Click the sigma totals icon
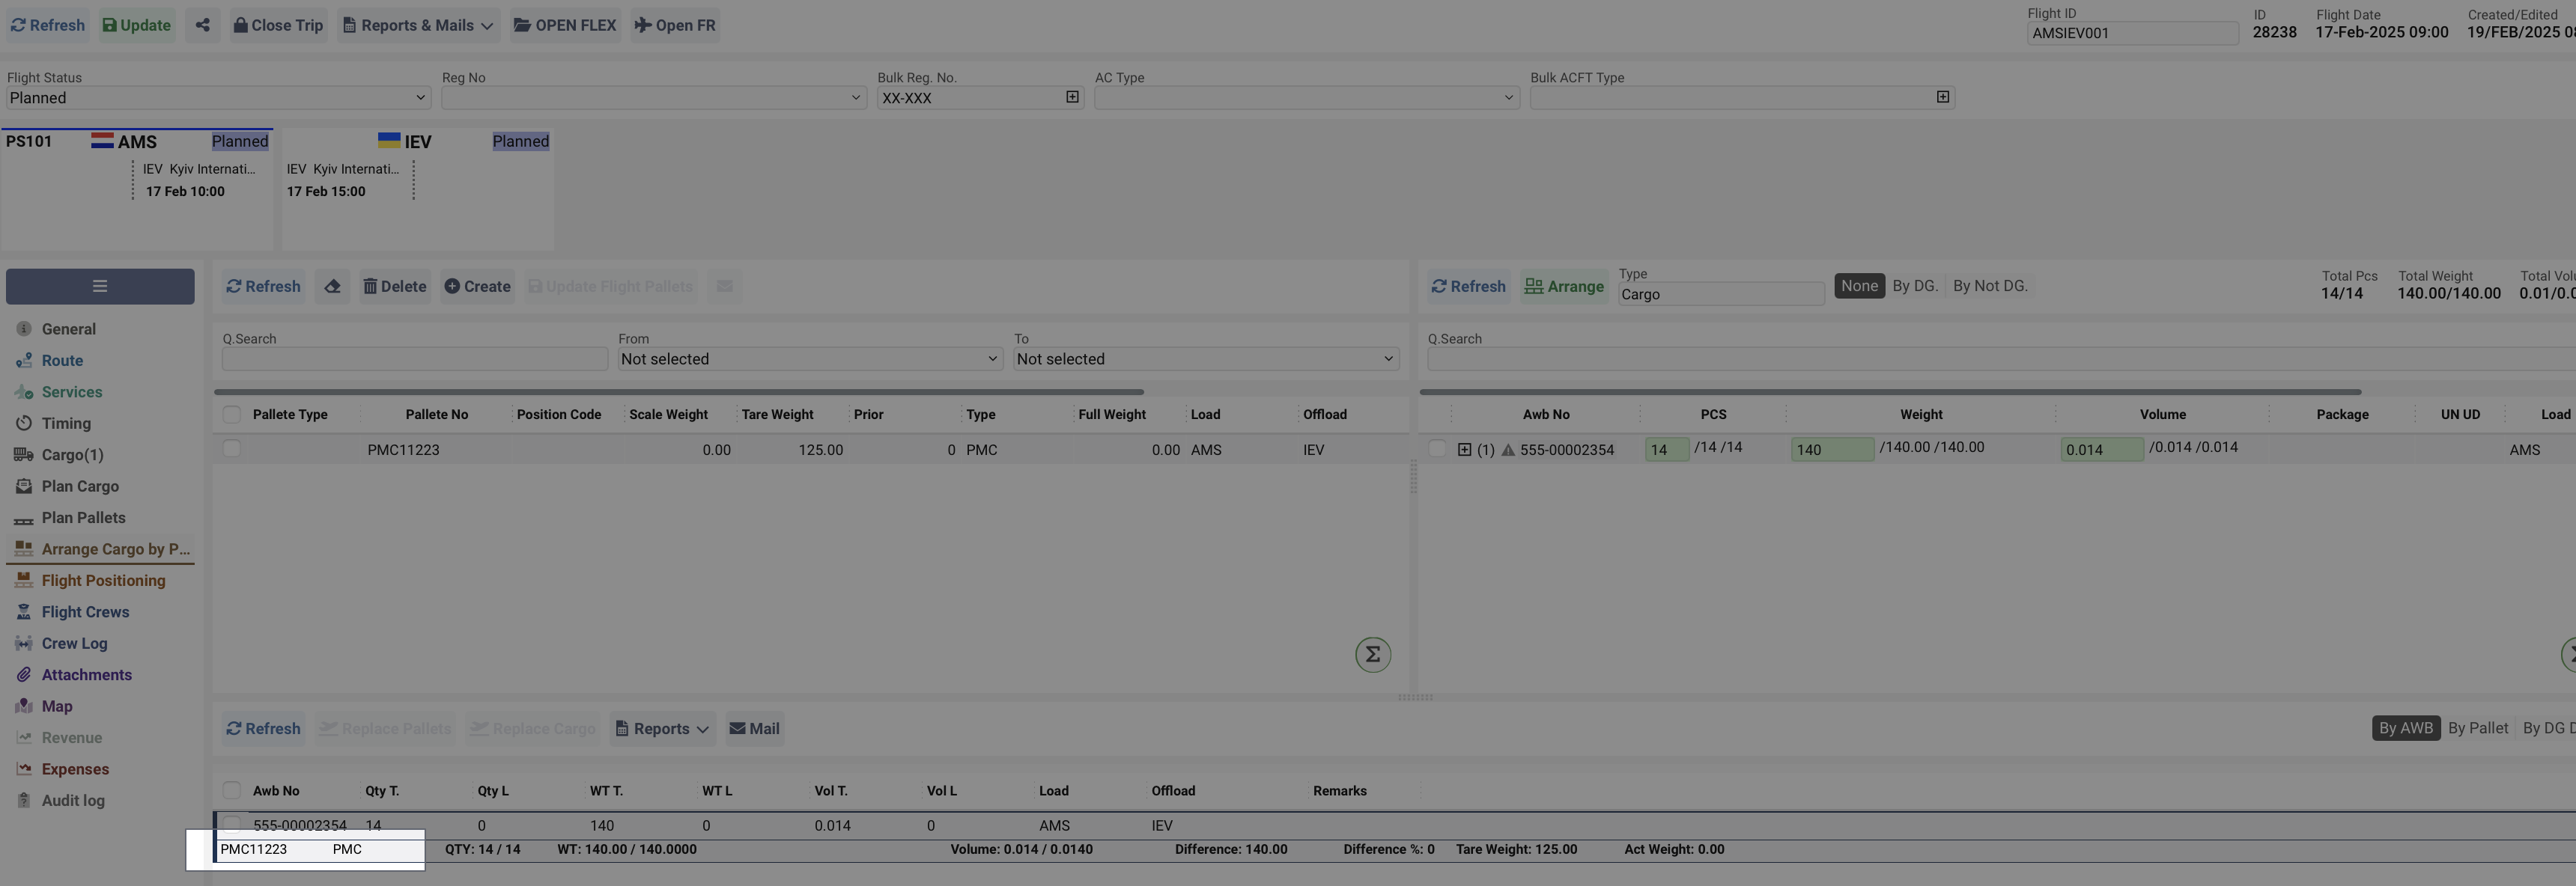The width and height of the screenshot is (2576, 886). (1372, 654)
